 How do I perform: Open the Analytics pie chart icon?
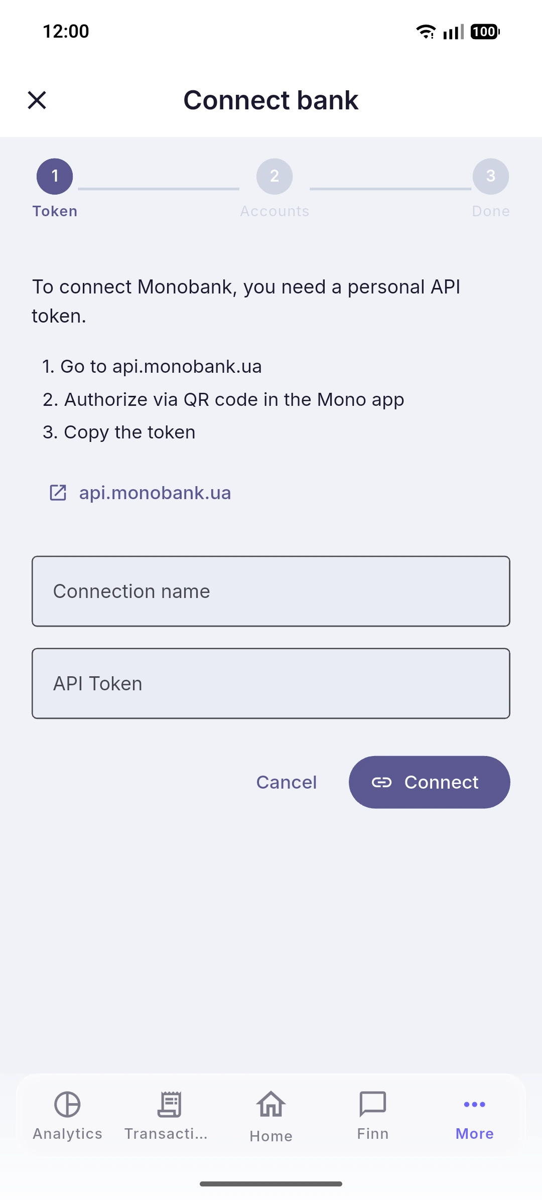pyautogui.click(x=67, y=1104)
